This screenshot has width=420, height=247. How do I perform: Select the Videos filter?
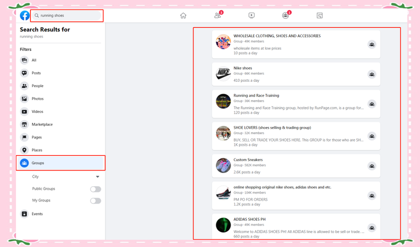60,112
